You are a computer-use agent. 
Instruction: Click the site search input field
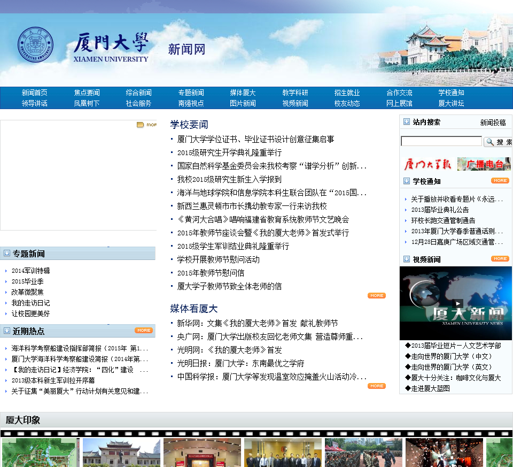click(441, 141)
